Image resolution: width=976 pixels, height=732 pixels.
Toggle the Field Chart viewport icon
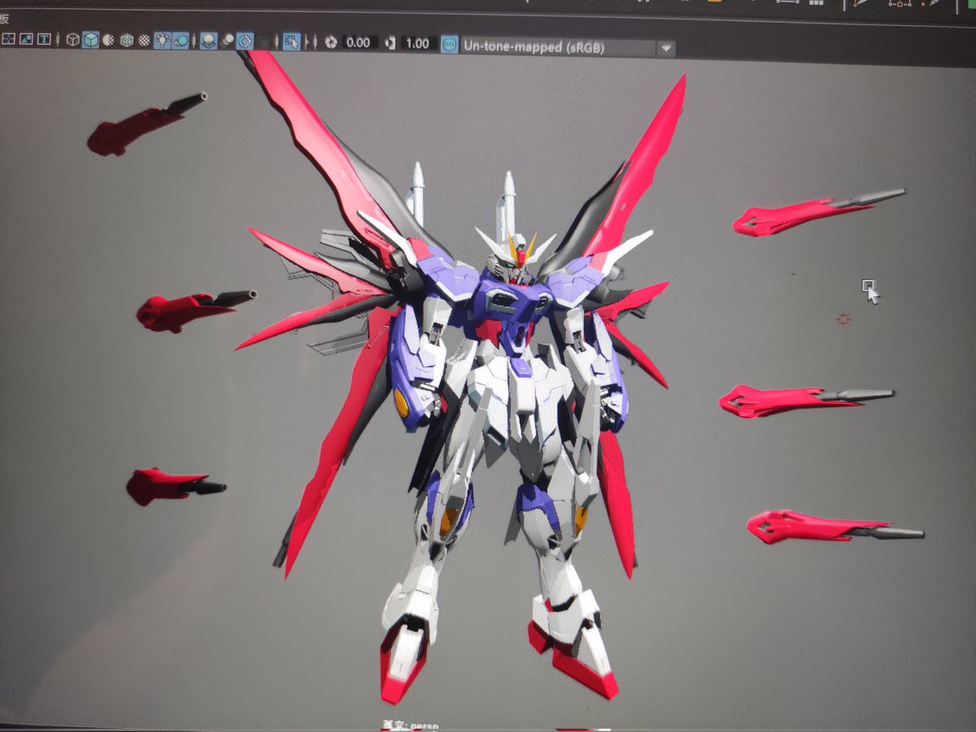9,38
